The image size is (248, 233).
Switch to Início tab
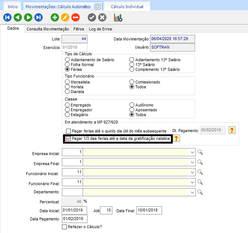click(x=13, y=7)
